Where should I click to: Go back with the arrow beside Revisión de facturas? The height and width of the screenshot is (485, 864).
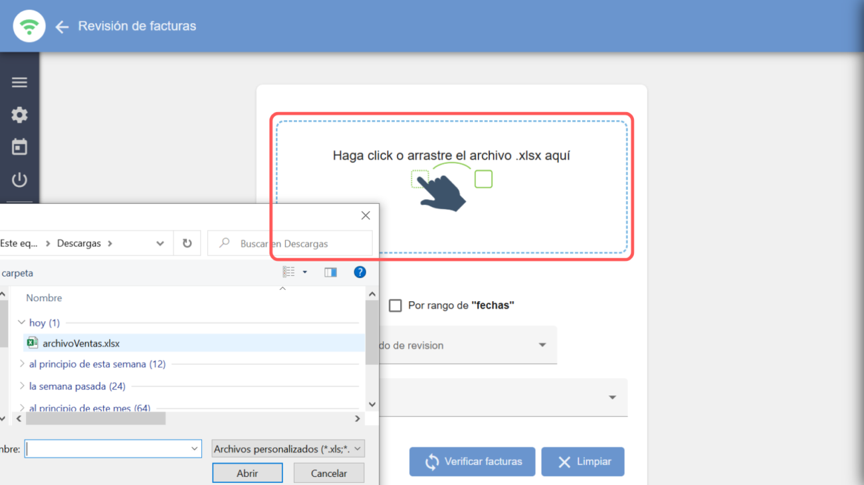click(62, 27)
